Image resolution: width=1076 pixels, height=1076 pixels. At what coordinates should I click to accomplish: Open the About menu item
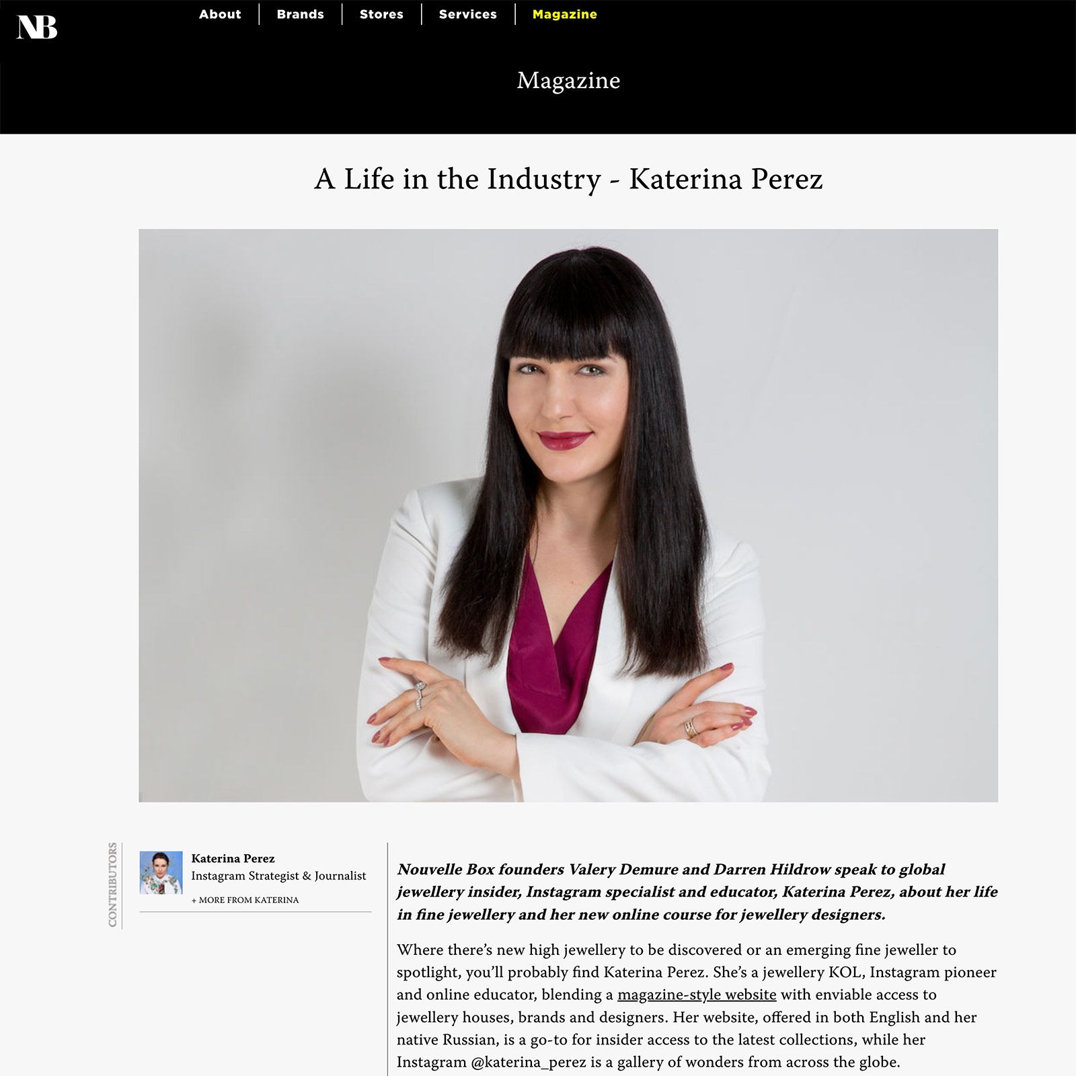click(x=220, y=14)
